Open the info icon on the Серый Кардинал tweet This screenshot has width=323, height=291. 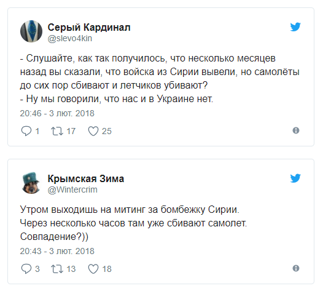296,130
